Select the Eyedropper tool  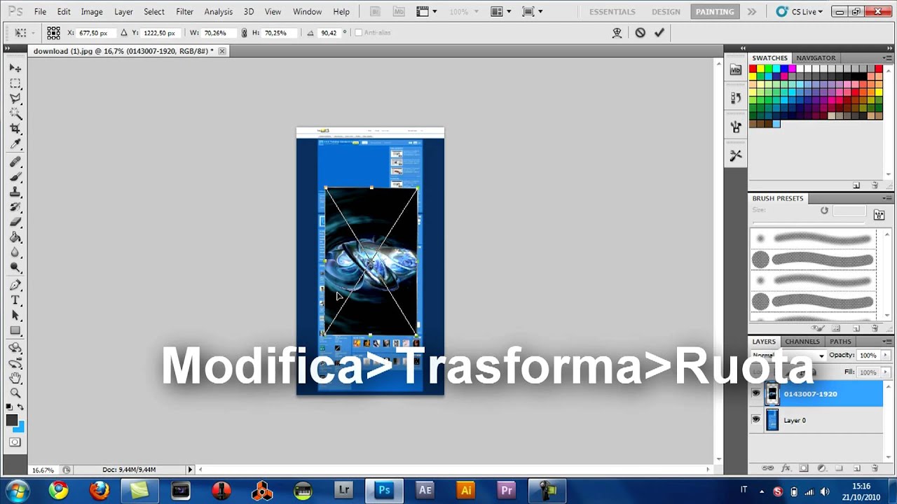(x=15, y=145)
